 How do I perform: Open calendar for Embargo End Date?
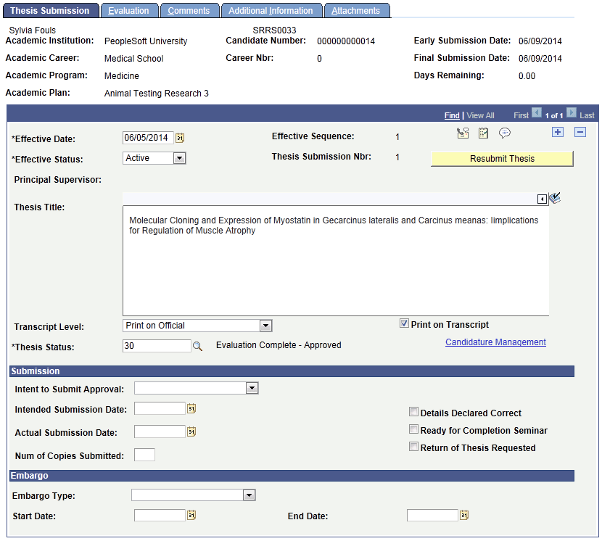[464, 515]
